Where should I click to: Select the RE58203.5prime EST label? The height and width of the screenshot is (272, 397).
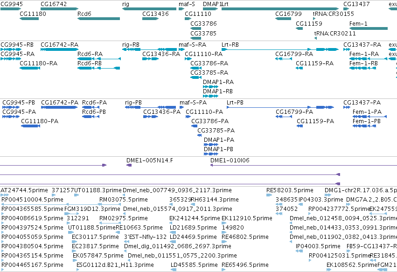click(290, 190)
